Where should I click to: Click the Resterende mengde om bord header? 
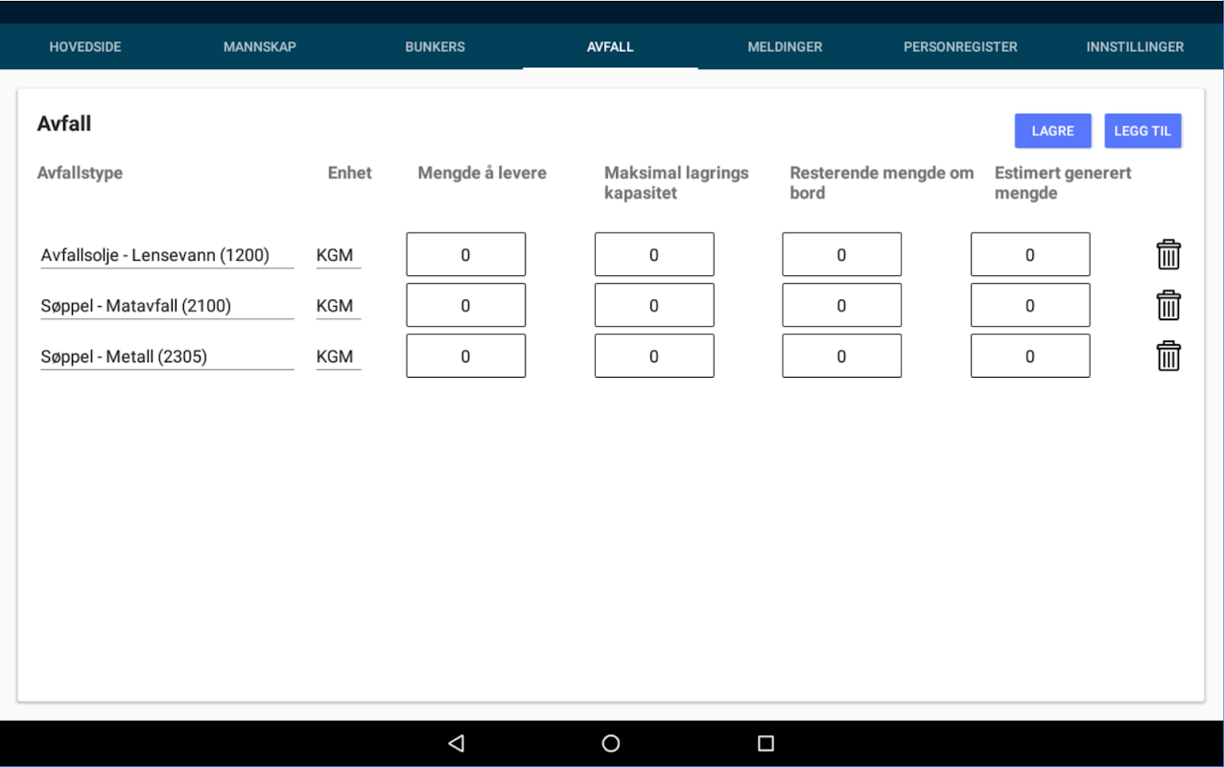click(882, 183)
